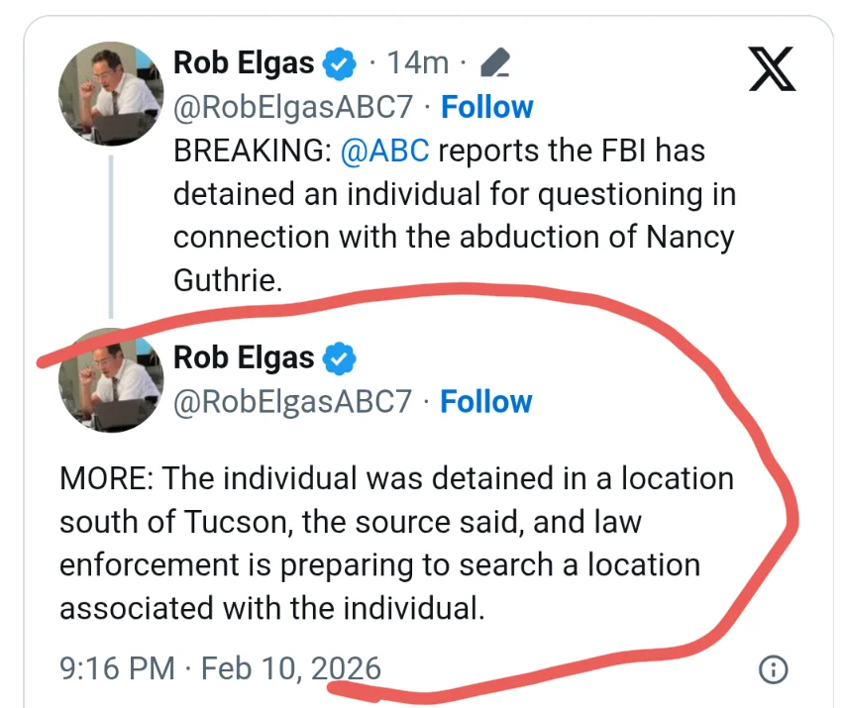
Task: Open Rob Elgas avatar on MORE tweet
Action: pyautogui.click(x=109, y=381)
